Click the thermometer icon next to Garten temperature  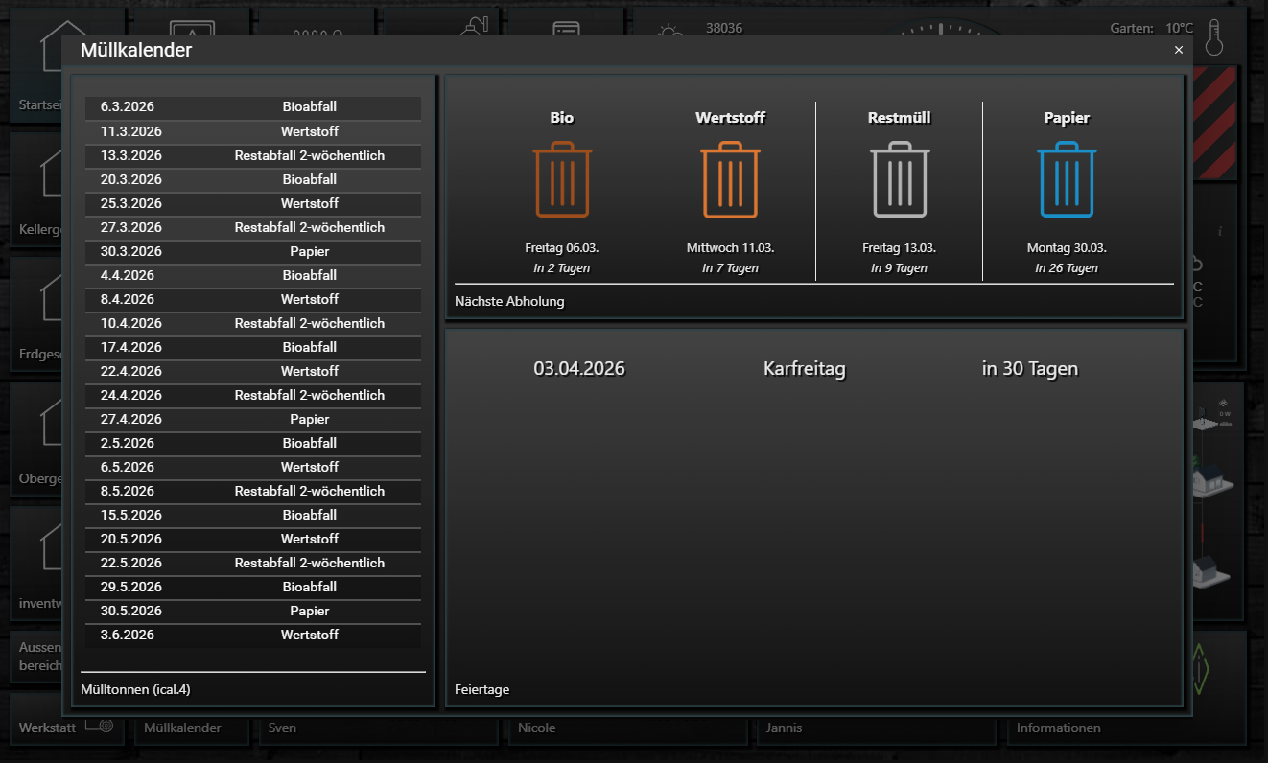click(x=1215, y=36)
